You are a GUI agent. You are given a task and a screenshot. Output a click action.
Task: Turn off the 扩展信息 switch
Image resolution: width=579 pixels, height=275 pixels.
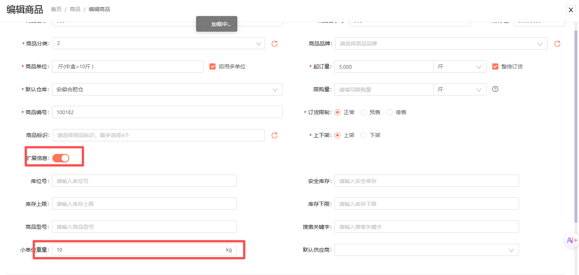(x=61, y=158)
